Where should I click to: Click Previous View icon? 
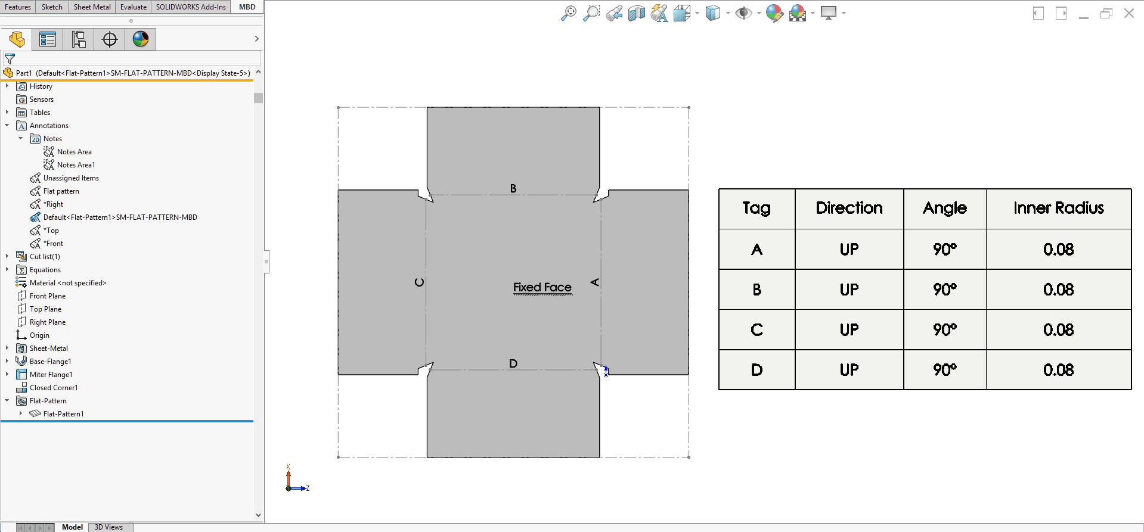[614, 13]
